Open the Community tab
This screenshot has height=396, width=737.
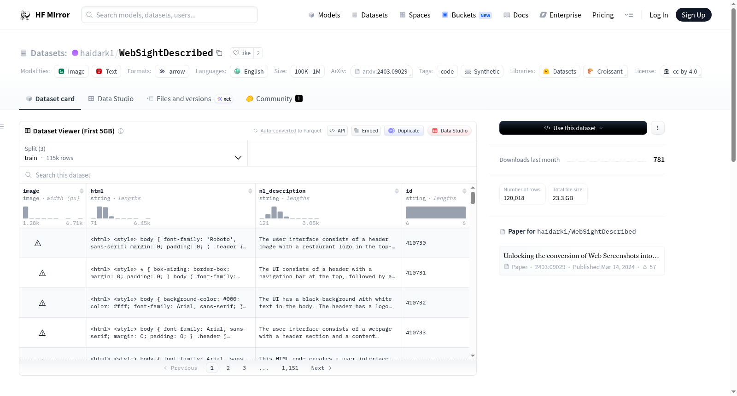coord(274,99)
